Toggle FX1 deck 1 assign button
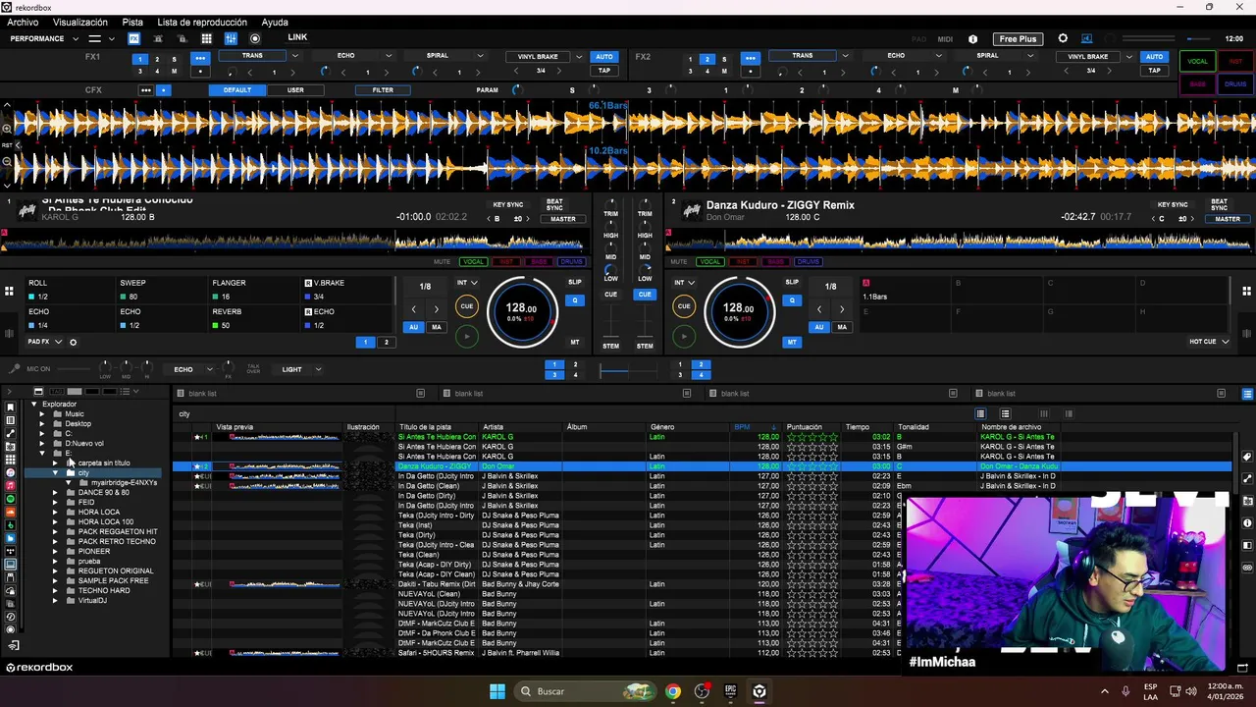Viewport: 1256px width, 707px height. click(139, 60)
